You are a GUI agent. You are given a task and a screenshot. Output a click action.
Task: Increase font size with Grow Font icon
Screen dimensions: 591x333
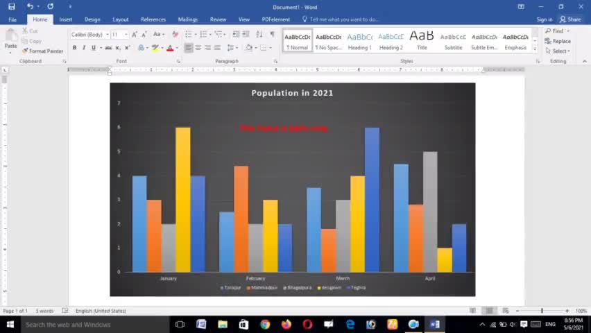point(134,35)
